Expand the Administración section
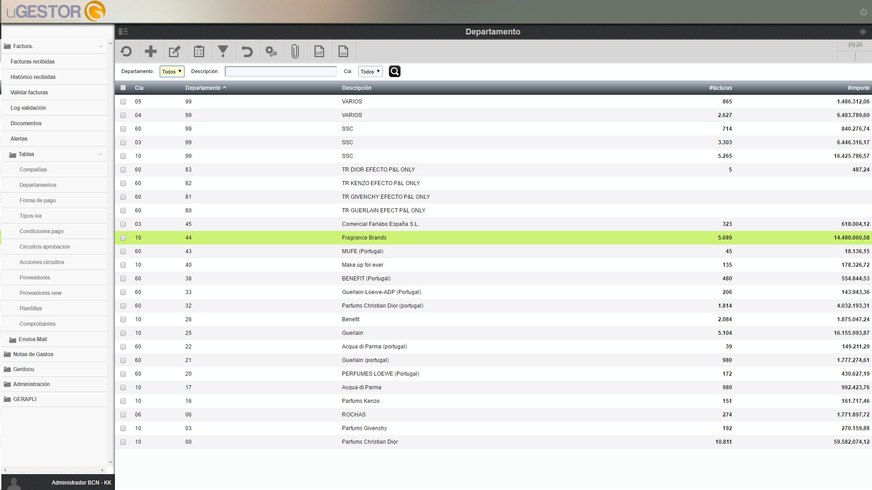This screenshot has height=490, width=872. click(x=31, y=384)
